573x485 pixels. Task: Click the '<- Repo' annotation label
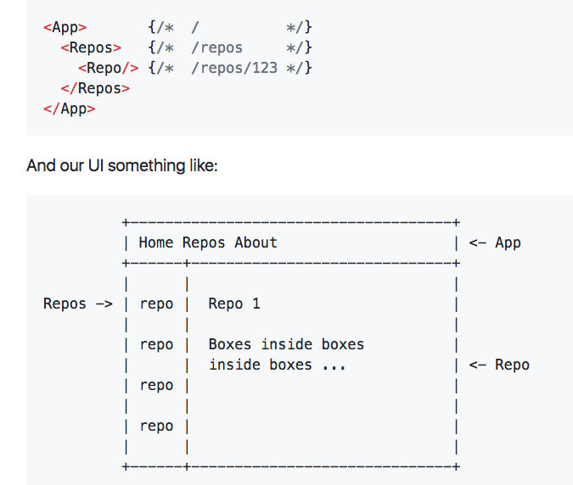[499, 365]
